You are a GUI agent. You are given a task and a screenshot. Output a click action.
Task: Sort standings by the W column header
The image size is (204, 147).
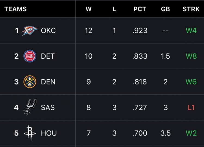[x=88, y=9]
